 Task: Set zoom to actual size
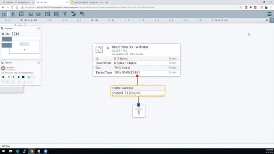pos(18,34)
